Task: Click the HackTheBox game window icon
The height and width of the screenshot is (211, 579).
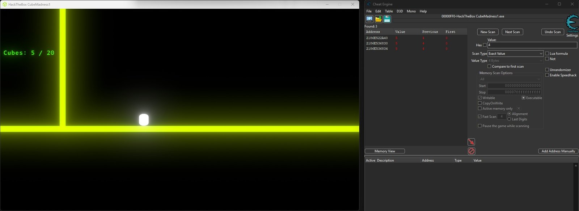Action: 5,4
